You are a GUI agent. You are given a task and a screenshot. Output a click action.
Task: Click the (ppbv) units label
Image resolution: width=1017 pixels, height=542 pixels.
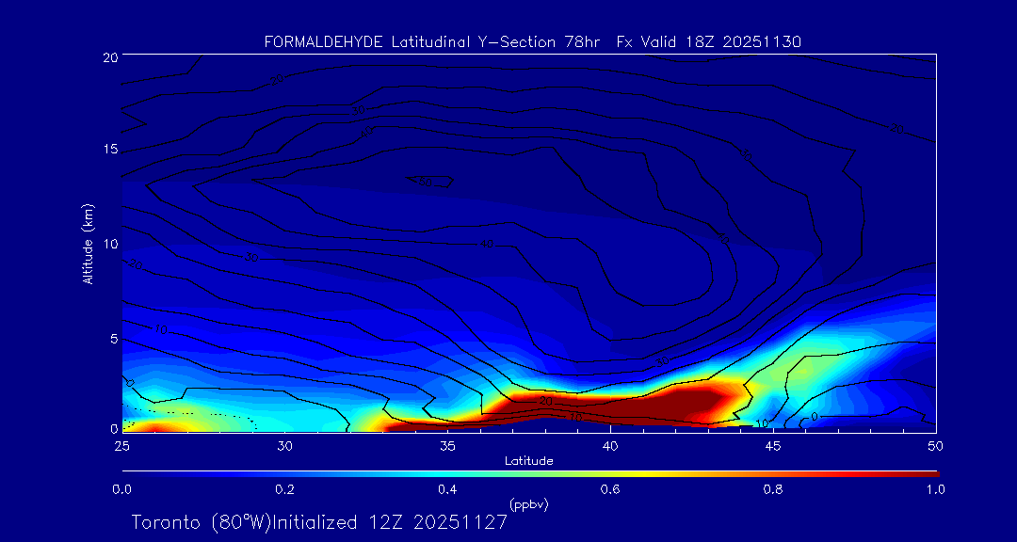[x=528, y=505]
